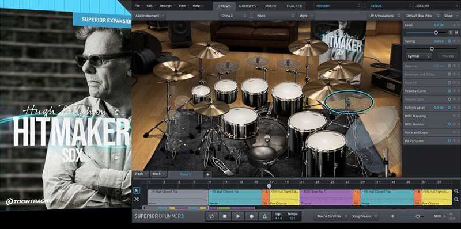This screenshot has width=461, height=229.
Task: Switch to the Drums tab
Action: (224, 6)
